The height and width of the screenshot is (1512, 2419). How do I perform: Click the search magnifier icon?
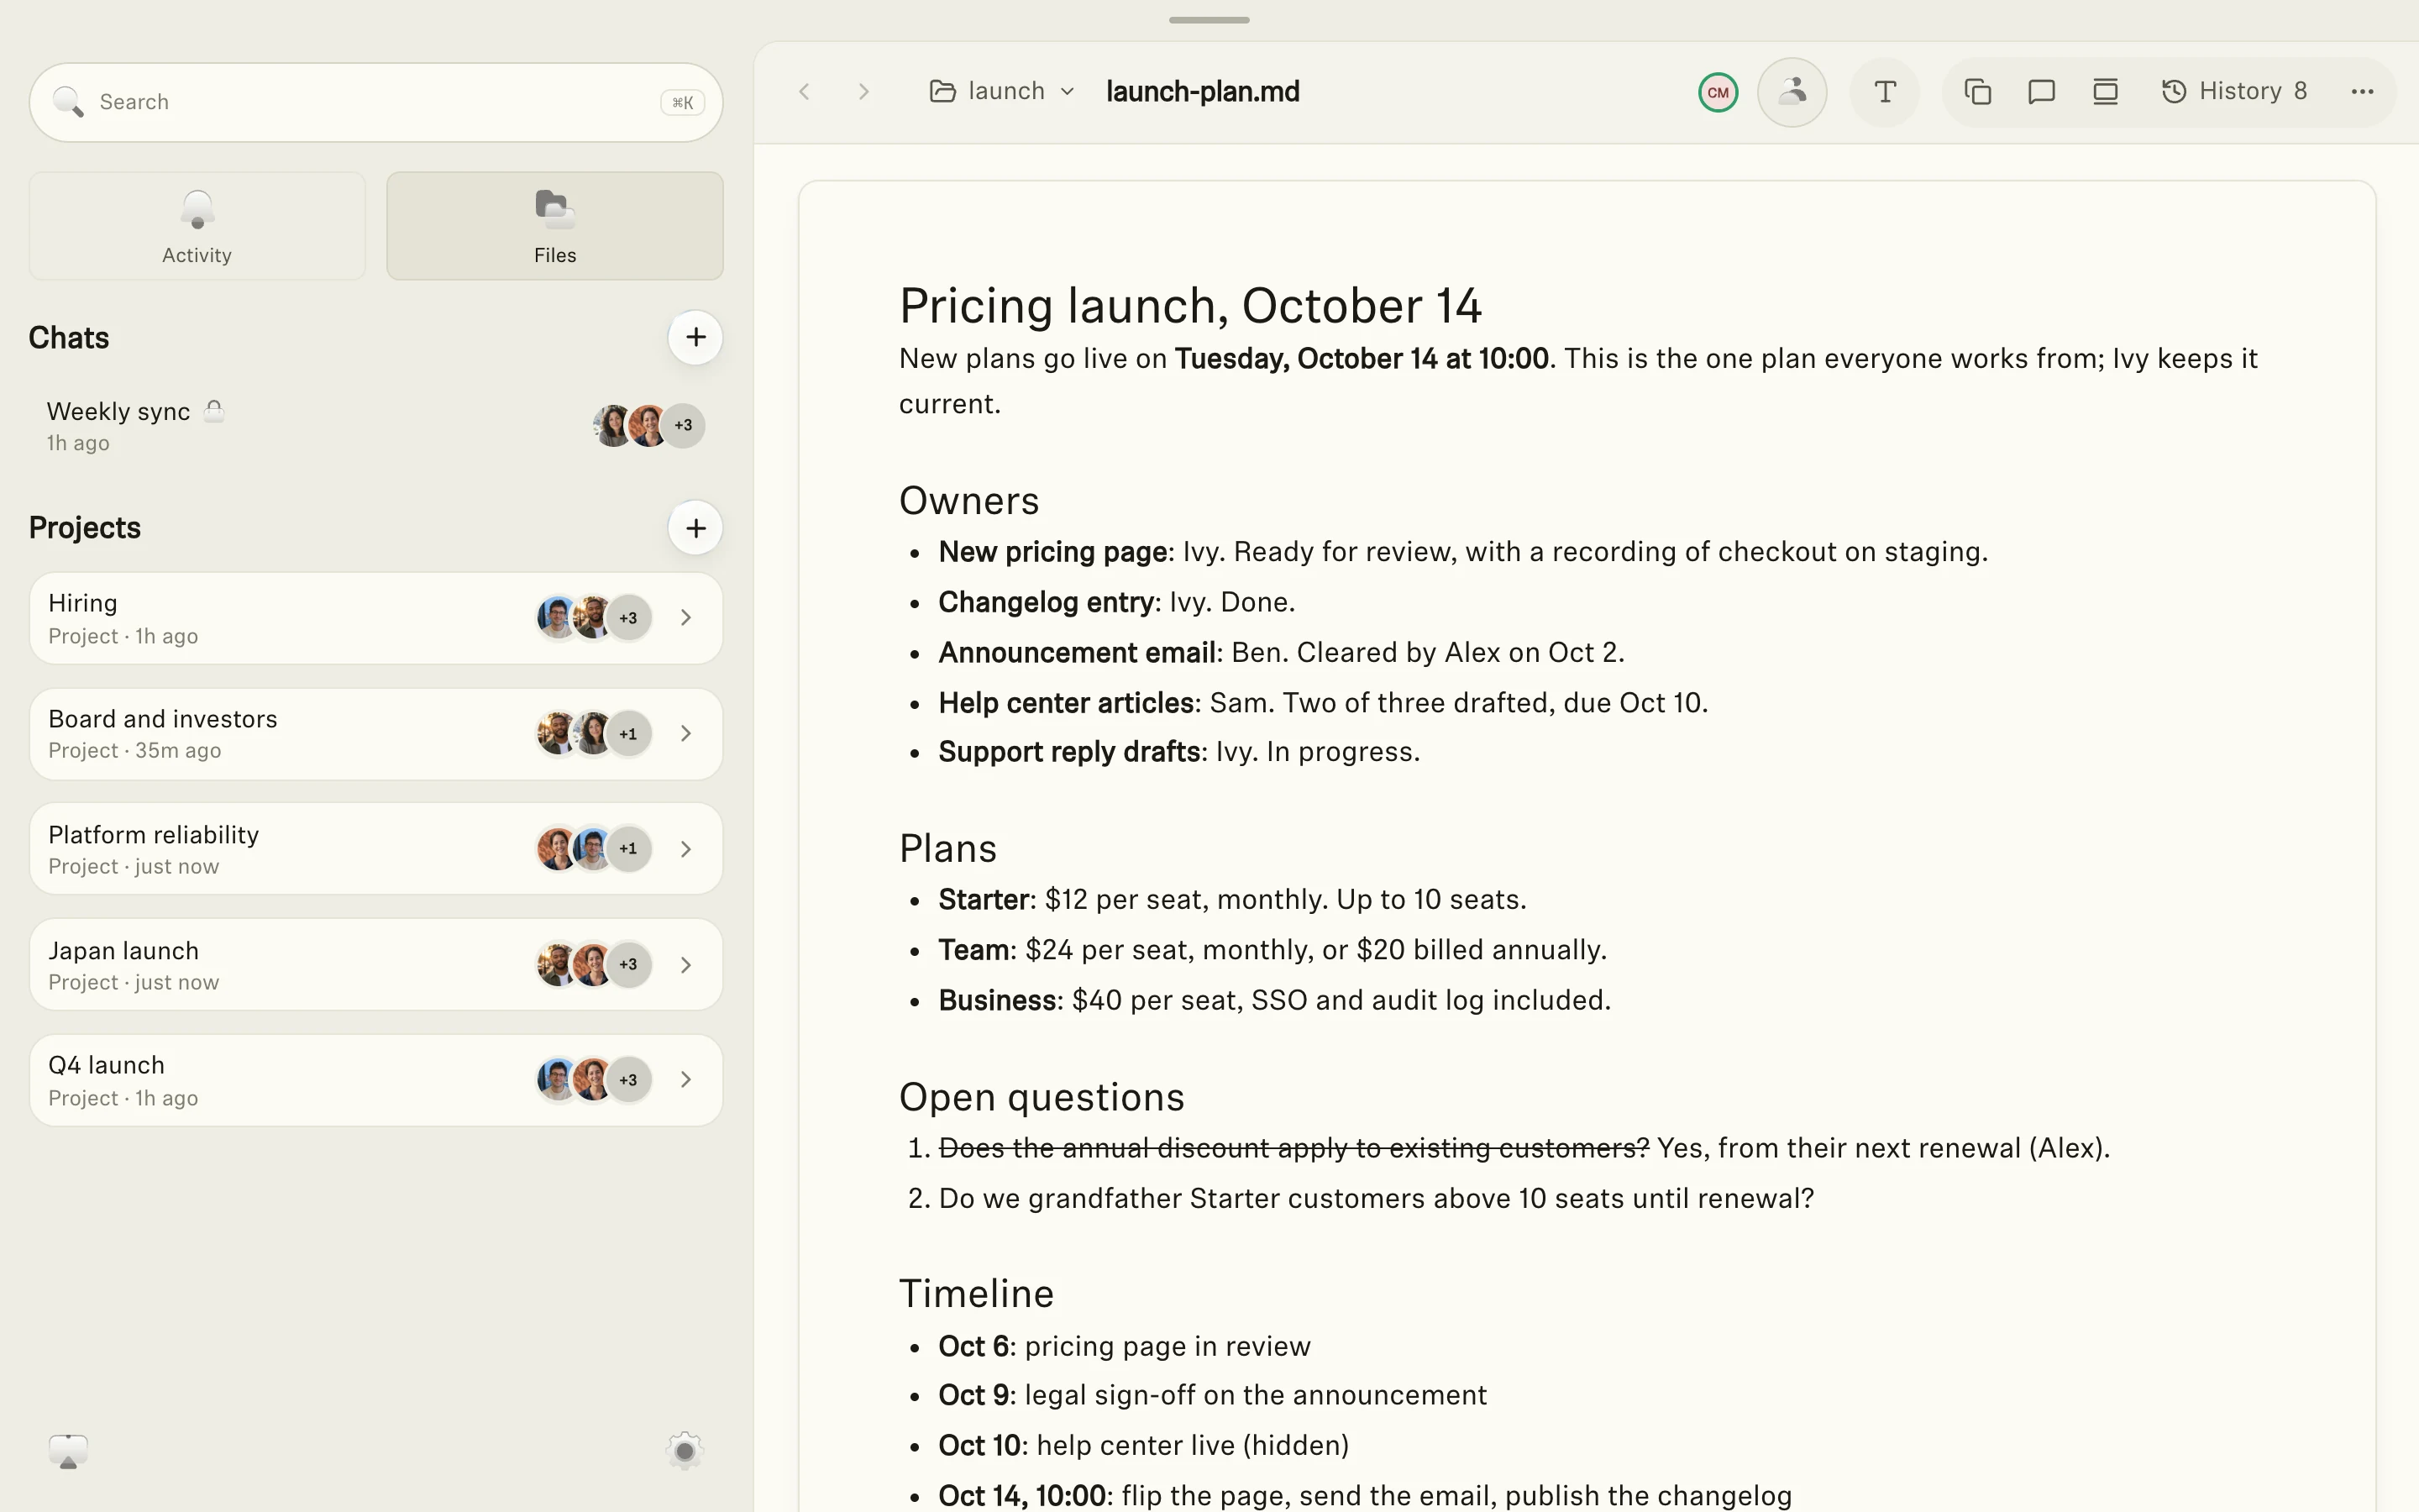point(68,102)
